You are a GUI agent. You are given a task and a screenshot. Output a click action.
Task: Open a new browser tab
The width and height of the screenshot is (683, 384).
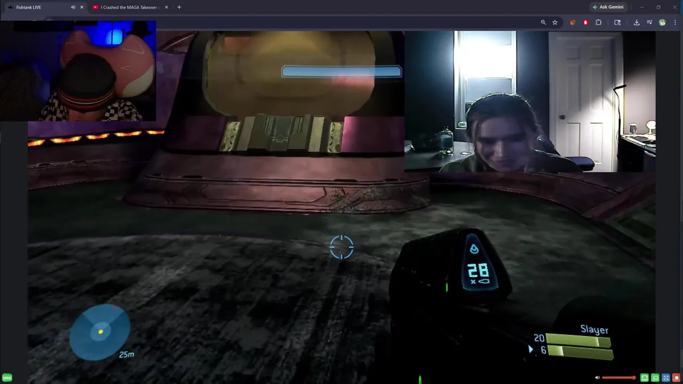point(179,7)
